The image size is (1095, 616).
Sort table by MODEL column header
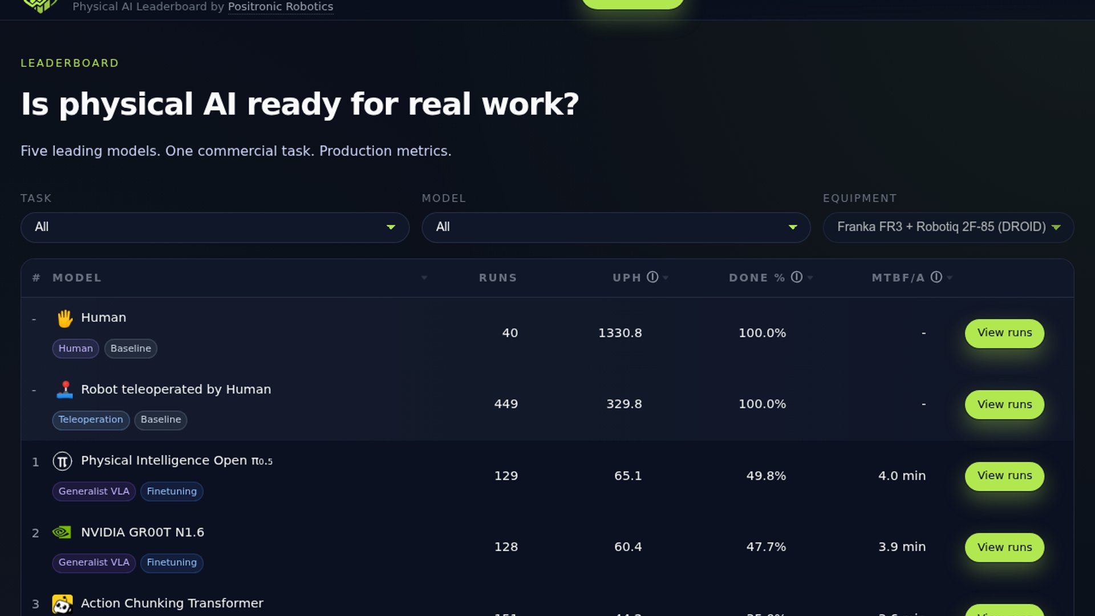pyautogui.click(x=77, y=278)
